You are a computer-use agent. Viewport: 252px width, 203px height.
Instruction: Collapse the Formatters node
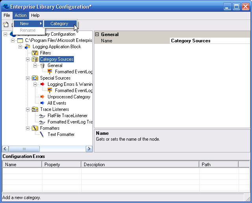pyautogui.click(x=28, y=128)
